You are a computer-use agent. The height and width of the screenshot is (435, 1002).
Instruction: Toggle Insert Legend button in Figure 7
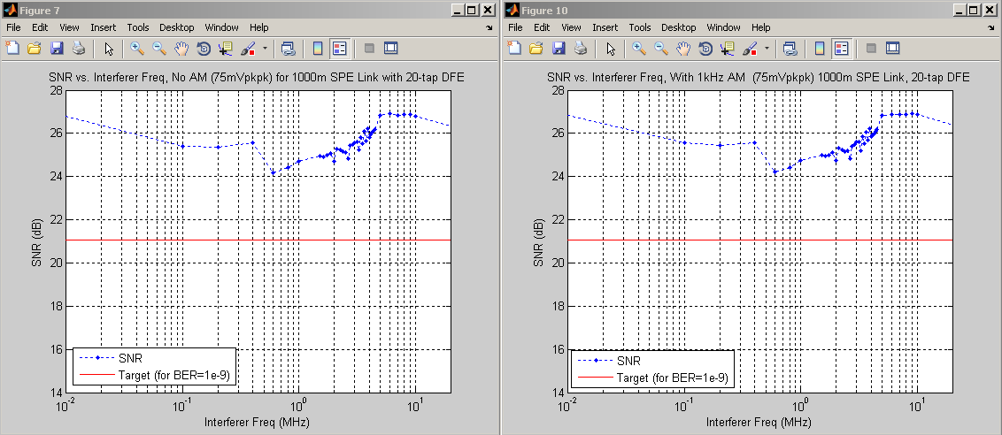[339, 48]
